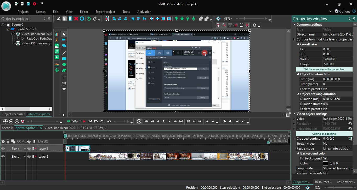This screenshot has height=190, width=357.
Task: Click the Redo arrow
Action: [x=95, y=19]
